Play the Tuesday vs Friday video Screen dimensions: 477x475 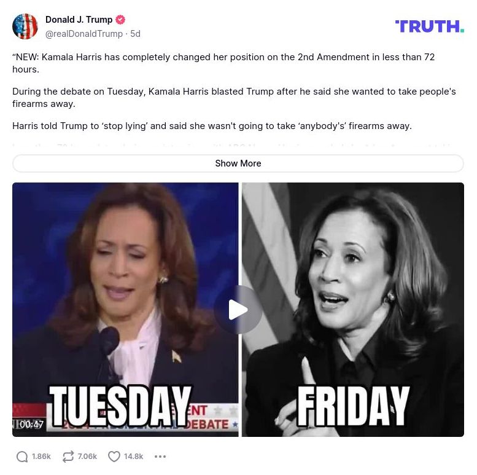pos(238,309)
